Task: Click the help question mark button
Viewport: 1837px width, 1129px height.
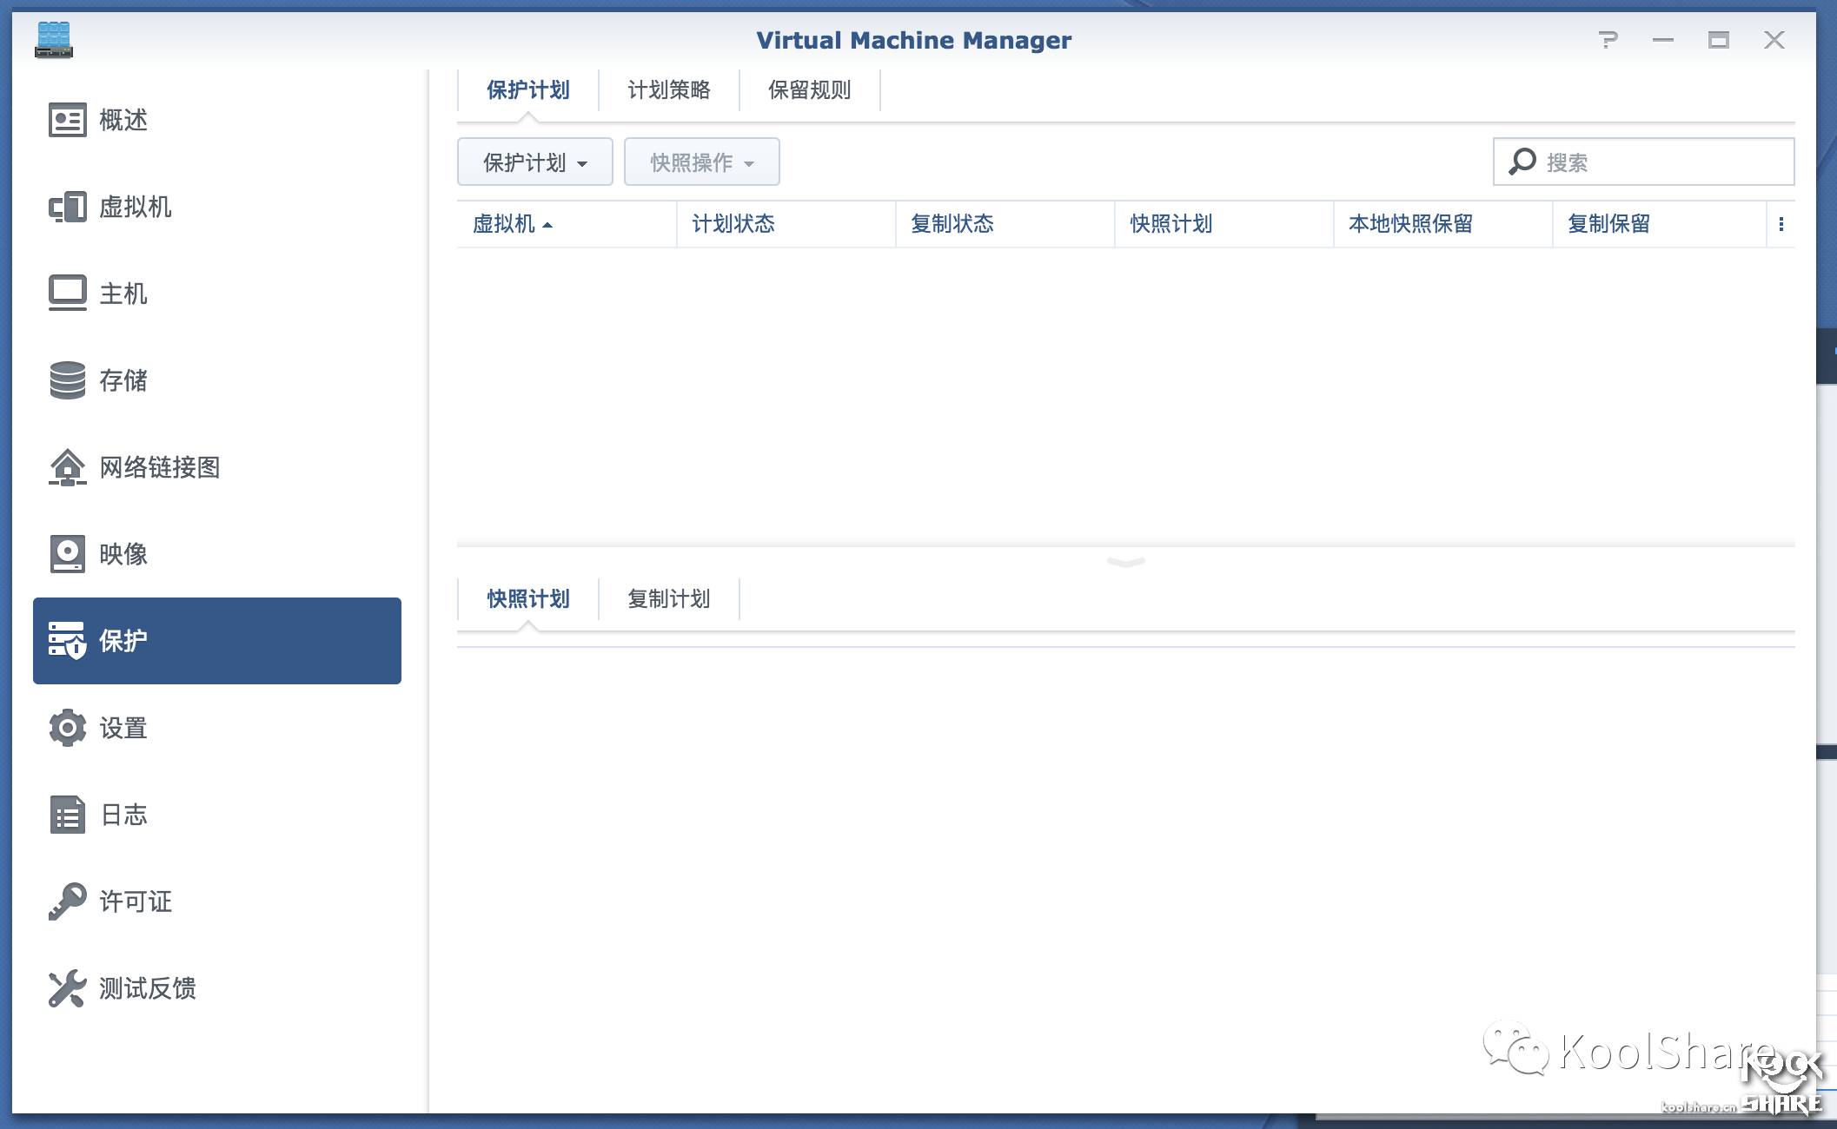Action: click(1608, 40)
